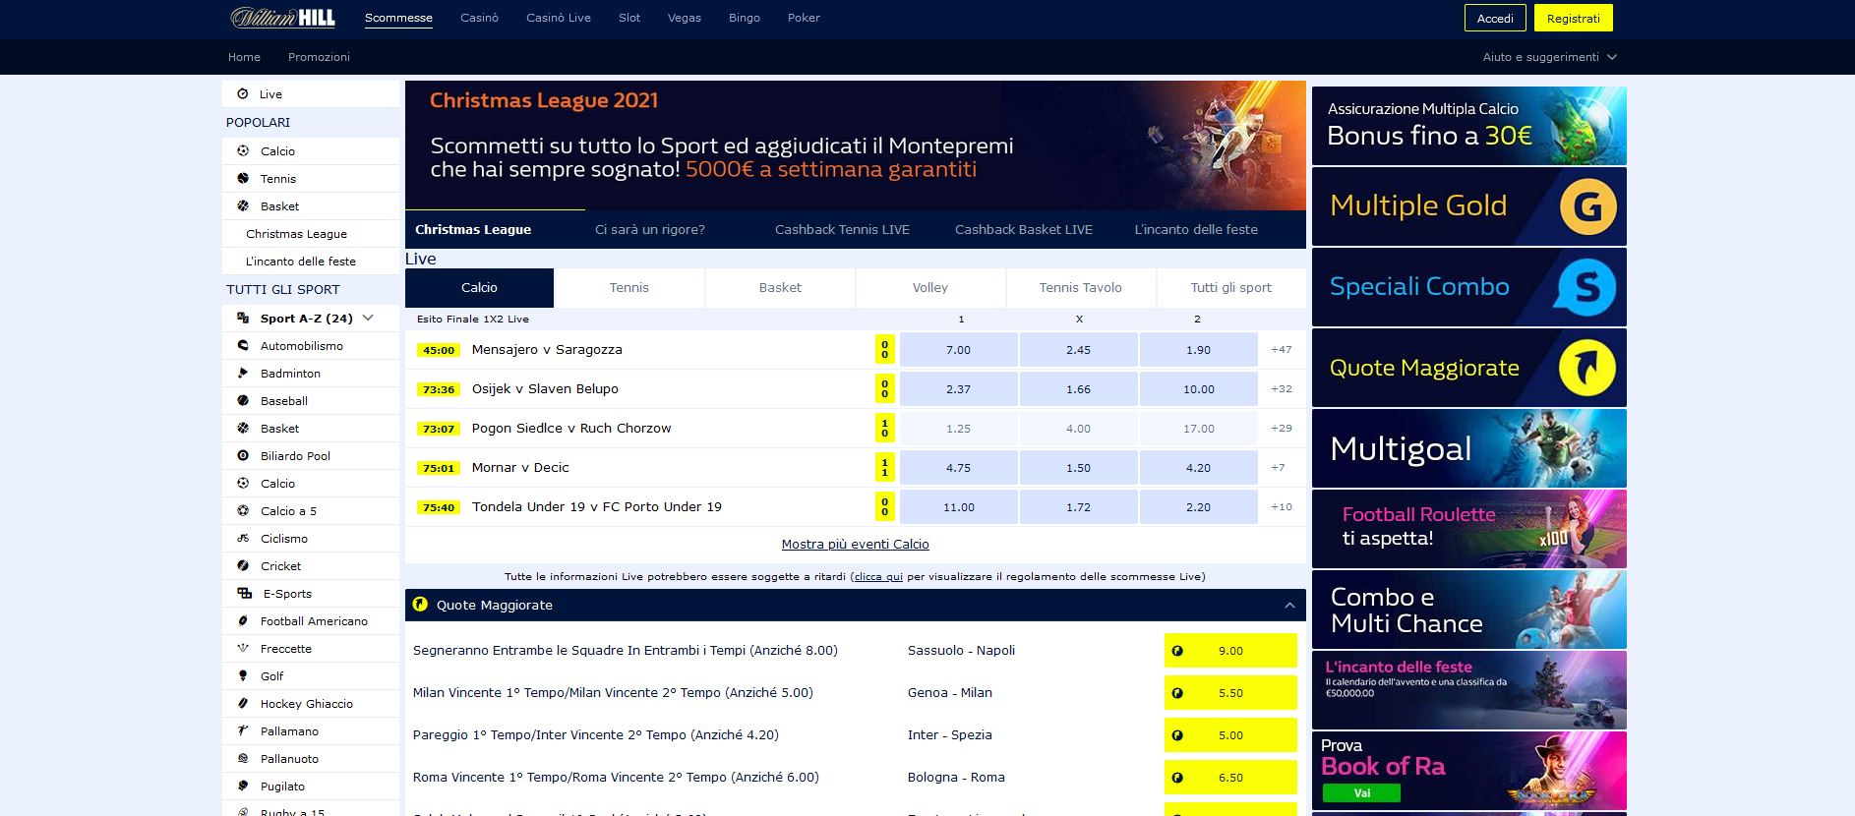1855x816 pixels.
Task: Select the Volley live tab
Action: point(930,288)
